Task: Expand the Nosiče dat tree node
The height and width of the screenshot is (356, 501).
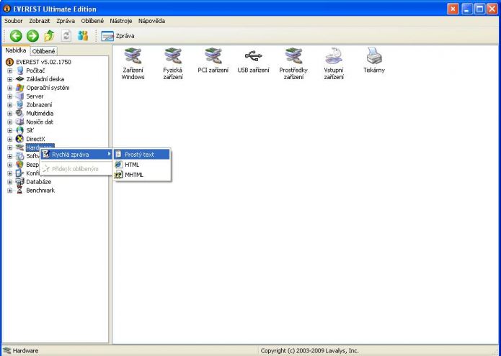Action: [10, 122]
